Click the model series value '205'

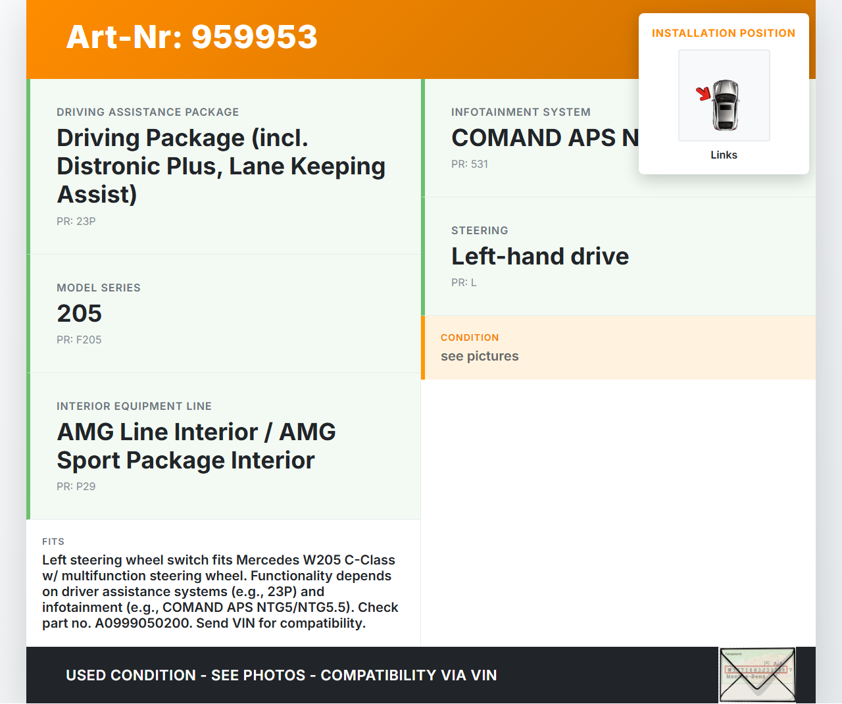pos(79,313)
